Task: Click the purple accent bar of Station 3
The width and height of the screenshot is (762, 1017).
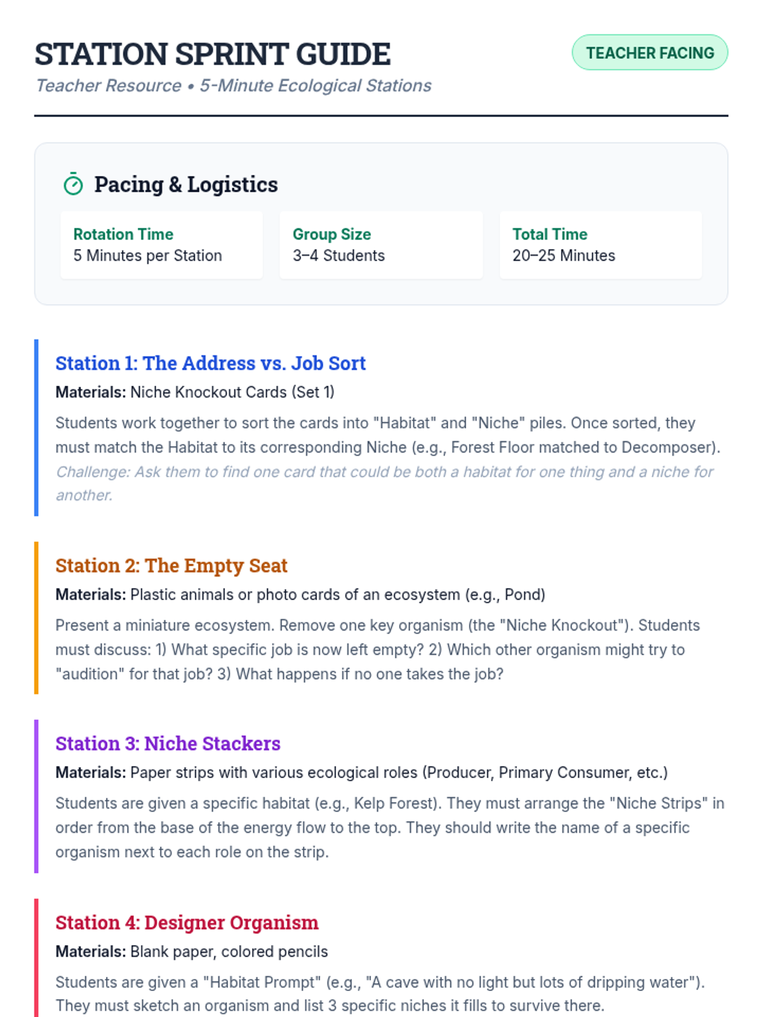Action: click(x=36, y=796)
